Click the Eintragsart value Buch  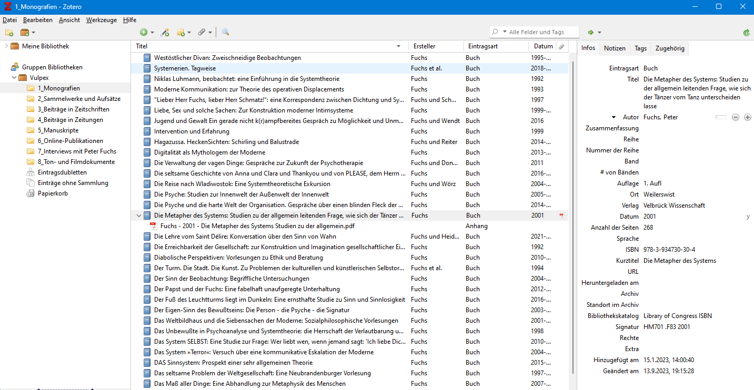tap(650, 68)
